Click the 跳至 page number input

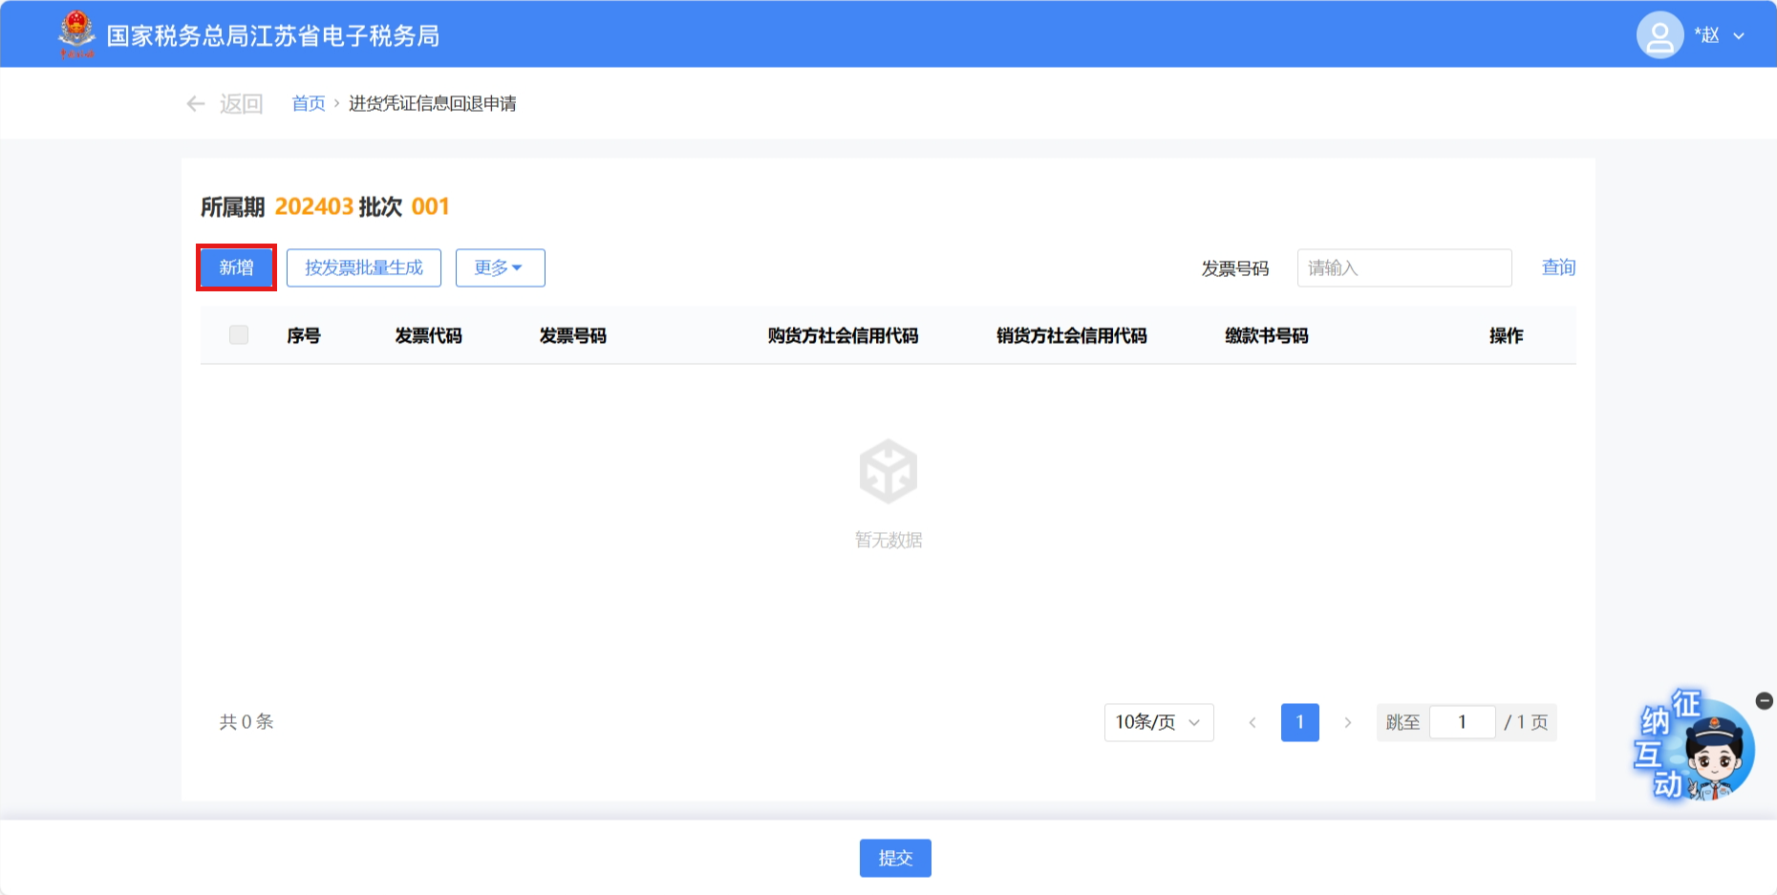[1462, 722]
